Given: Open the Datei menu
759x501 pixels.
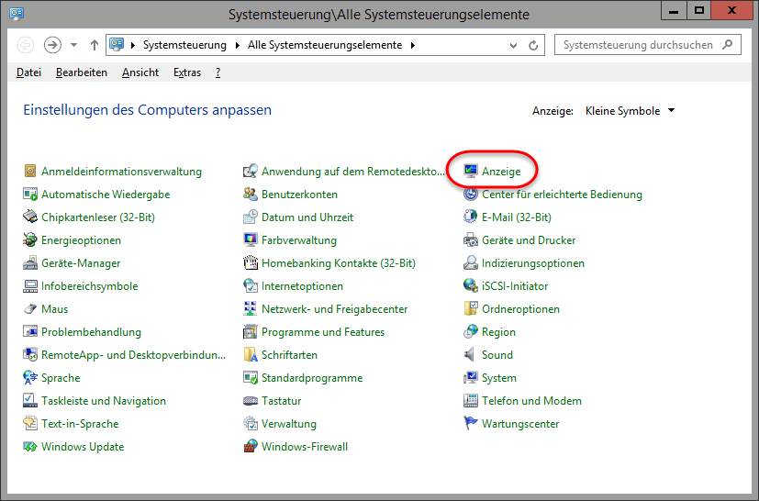Looking at the screenshot, I should pyautogui.click(x=28, y=72).
